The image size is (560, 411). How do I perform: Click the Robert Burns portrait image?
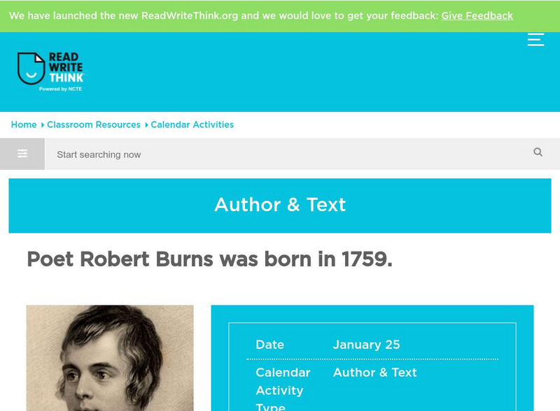110,358
